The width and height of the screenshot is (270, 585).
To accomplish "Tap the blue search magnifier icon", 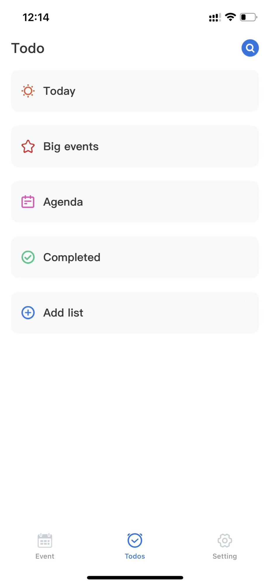I will click(250, 48).
